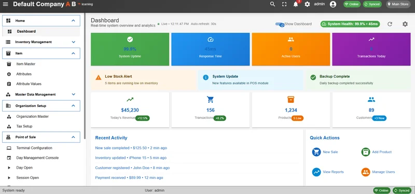Click the admin username in header
The height and width of the screenshot is (194, 415).
[319, 4]
